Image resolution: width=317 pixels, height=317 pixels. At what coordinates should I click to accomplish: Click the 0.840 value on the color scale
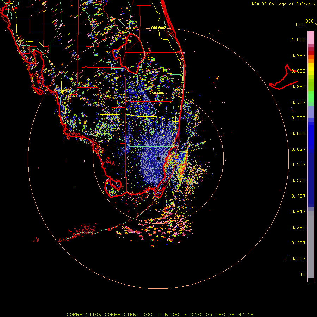[298, 87]
